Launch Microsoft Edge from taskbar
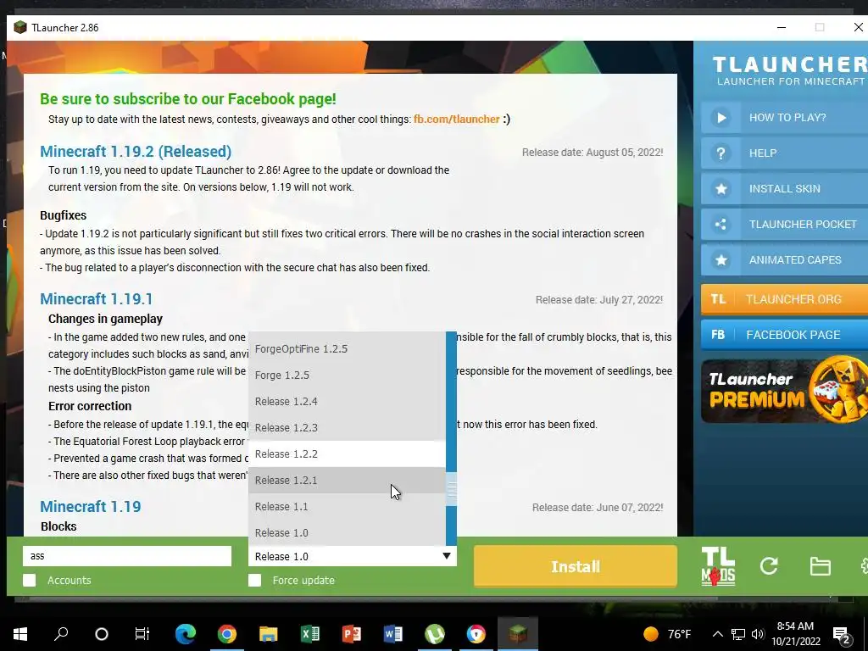 tap(186, 634)
